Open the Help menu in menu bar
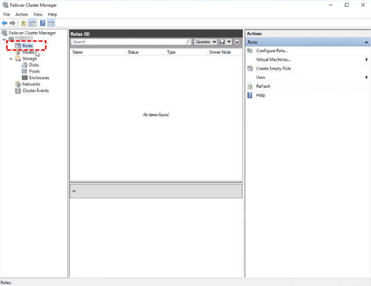The width and height of the screenshot is (371, 286). (53, 14)
